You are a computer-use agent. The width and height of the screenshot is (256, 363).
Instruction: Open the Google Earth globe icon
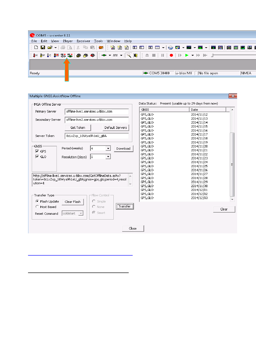click(171, 48)
